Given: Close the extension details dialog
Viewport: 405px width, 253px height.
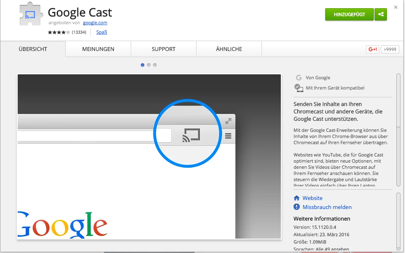Looking at the screenshot, I should 396,7.
